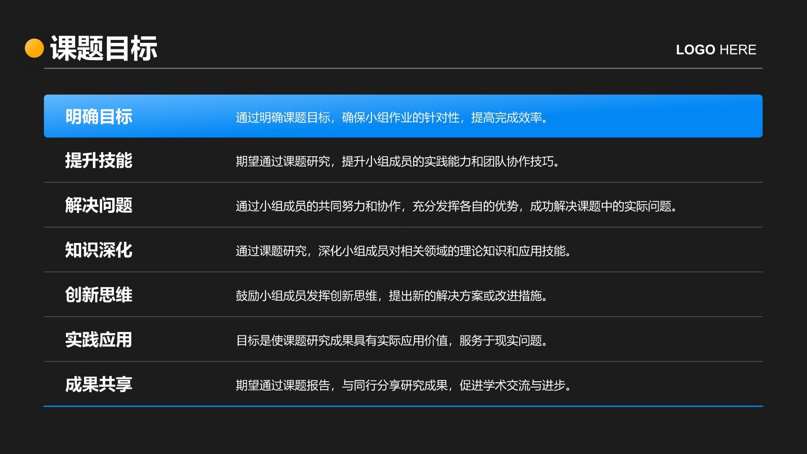Select the heading 提升技能

pyautogui.click(x=99, y=161)
